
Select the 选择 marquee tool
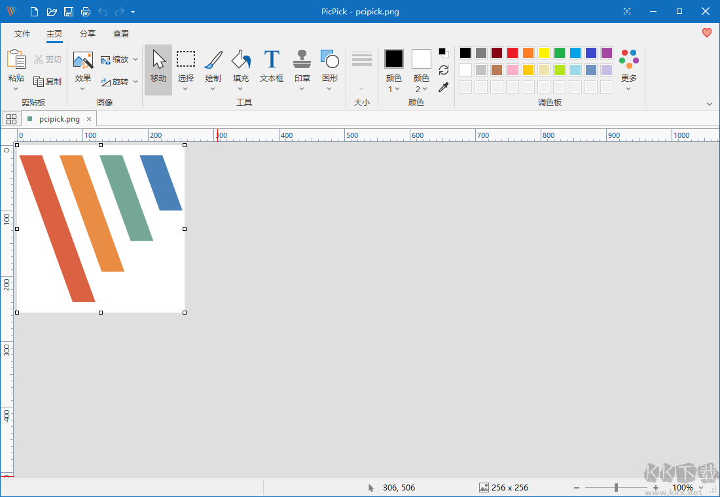(x=186, y=60)
